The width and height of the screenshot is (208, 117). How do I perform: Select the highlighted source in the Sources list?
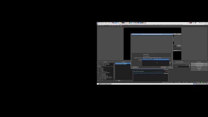[123, 63]
